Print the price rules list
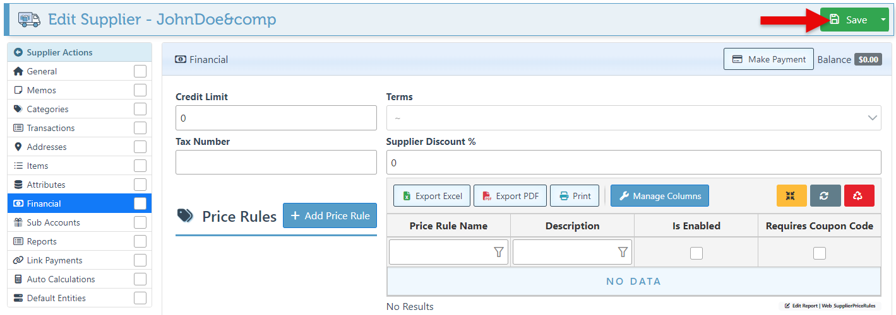The image size is (896, 315). click(574, 196)
